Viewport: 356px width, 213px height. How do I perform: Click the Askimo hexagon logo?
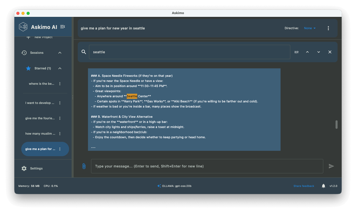coord(23,27)
